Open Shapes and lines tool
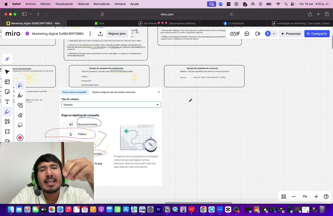Image resolution: width=333 pixels, height=216 pixels. pyautogui.click(x=7, y=121)
